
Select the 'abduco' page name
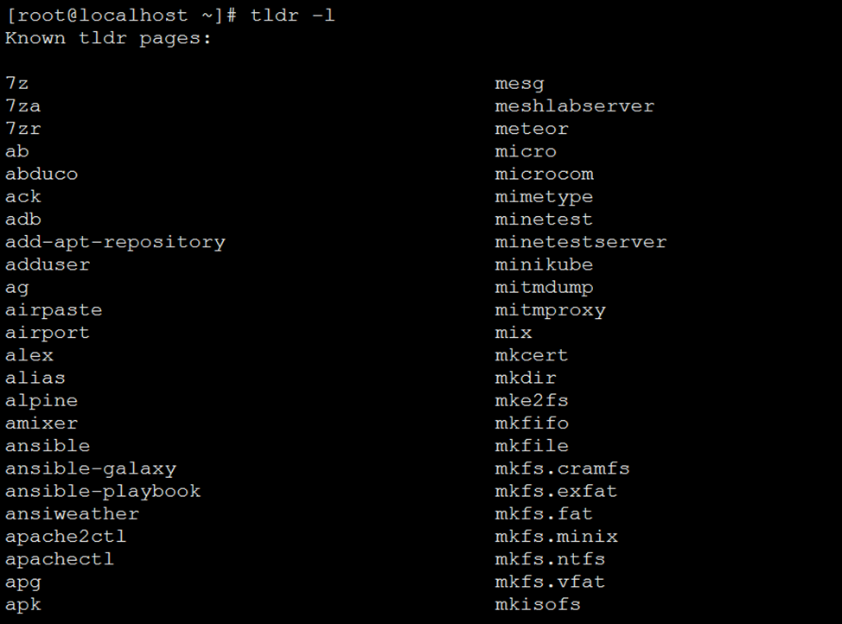point(41,174)
